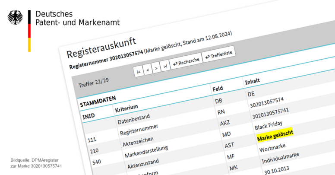This screenshot has width=335, height=175.
Task: Click the Feld column header
Action: (218, 89)
